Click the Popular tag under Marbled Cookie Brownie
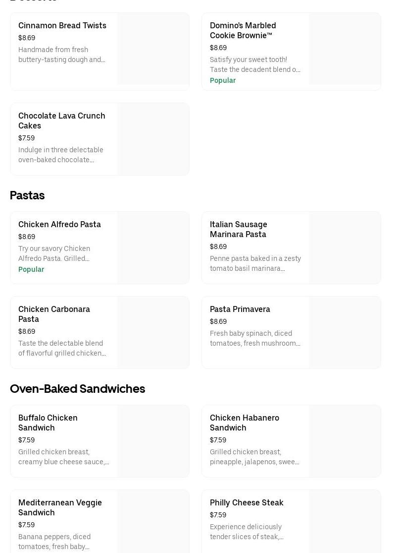Image resolution: width=398 pixels, height=553 pixels. pyautogui.click(x=223, y=80)
